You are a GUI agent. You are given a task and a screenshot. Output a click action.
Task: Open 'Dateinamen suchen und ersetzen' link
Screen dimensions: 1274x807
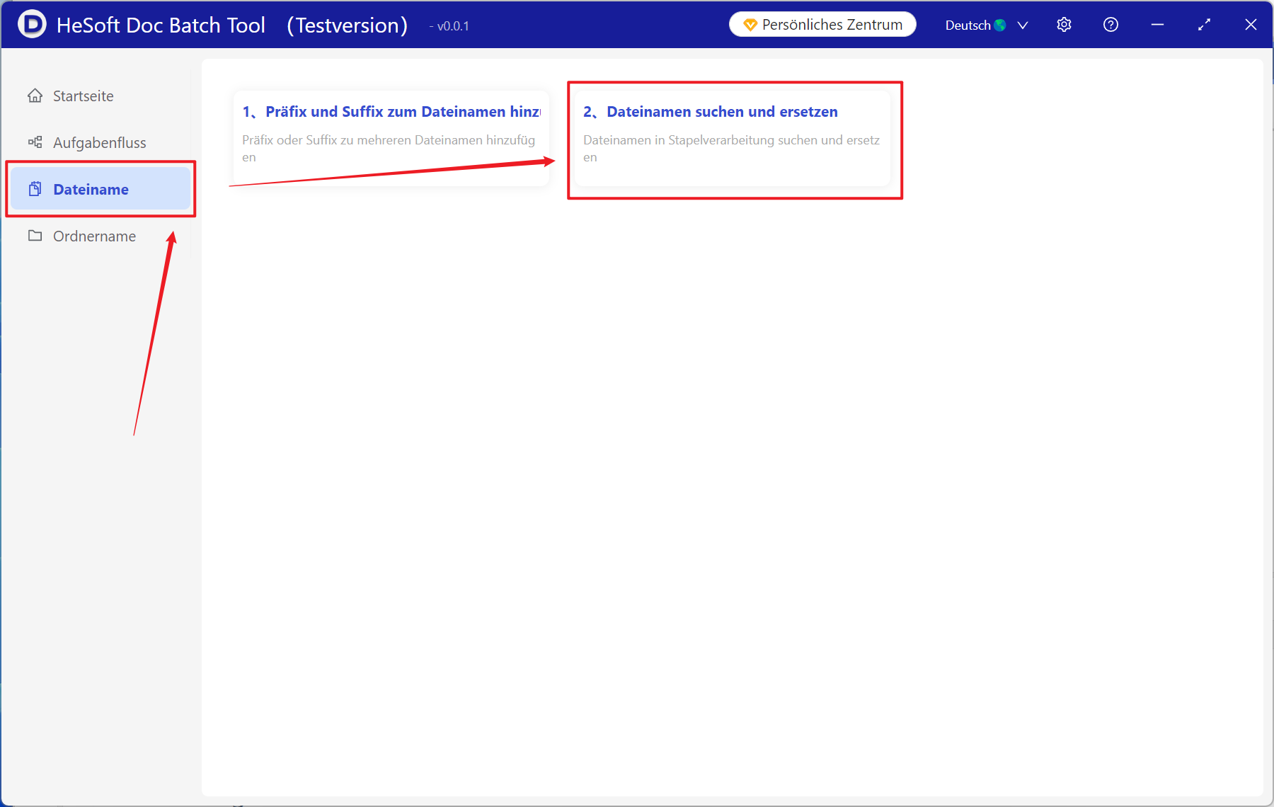pos(722,112)
